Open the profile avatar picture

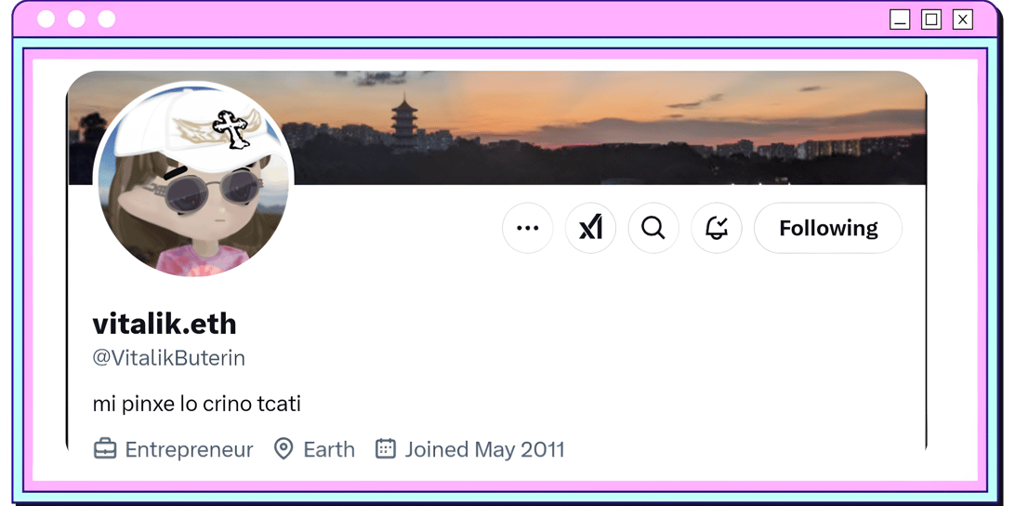(193, 179)
